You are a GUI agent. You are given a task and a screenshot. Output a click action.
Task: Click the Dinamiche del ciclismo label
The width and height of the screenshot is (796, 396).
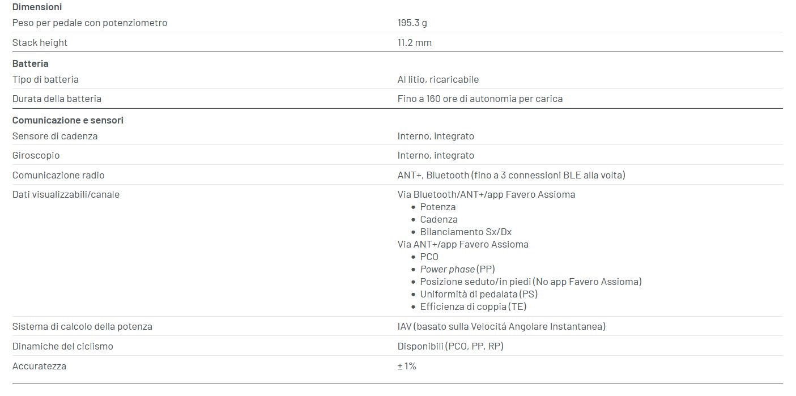coord(62,346)
